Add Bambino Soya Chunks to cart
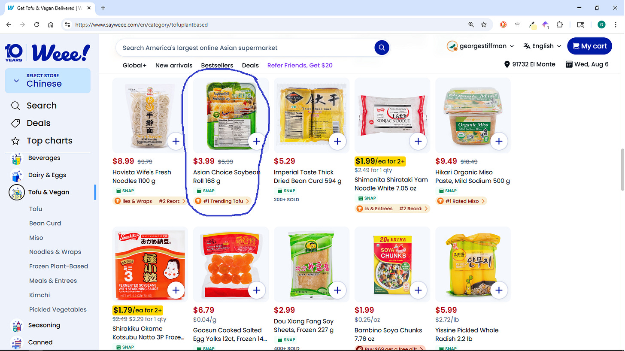Screen dimensions: 625x351 coord(418,290)
